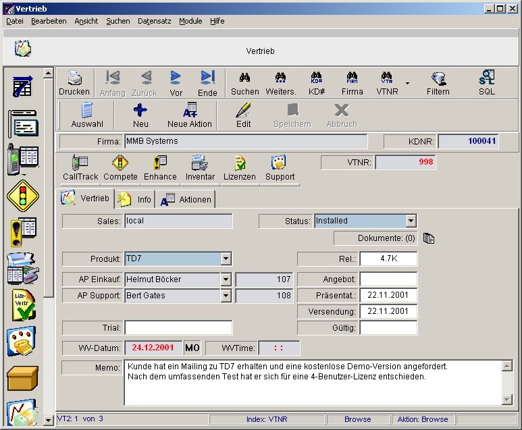
Task: Click the MO weekday button
Action: point(192,348)
